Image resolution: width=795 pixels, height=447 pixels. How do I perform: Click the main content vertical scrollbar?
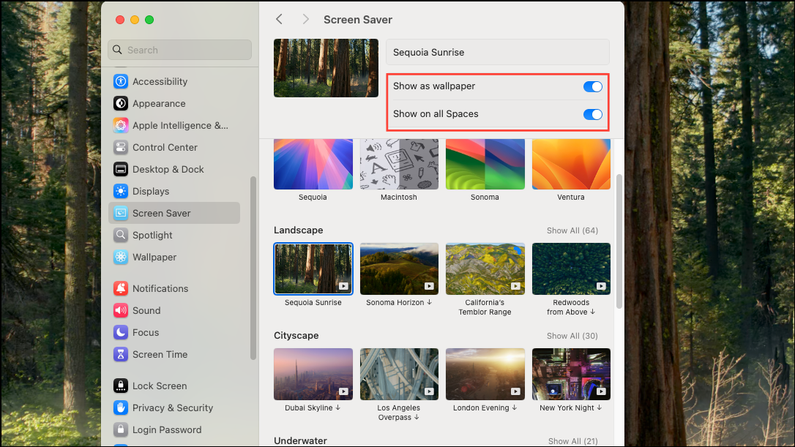pos(619,241)
